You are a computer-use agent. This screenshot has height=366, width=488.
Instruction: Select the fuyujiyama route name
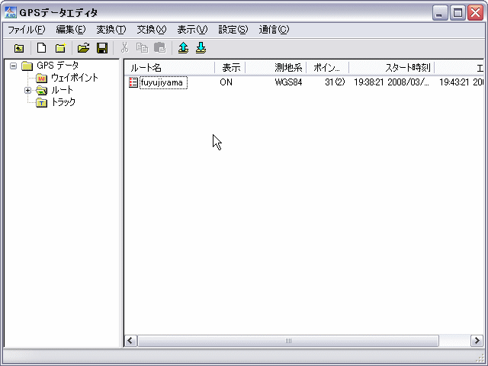tap(163, 82)
